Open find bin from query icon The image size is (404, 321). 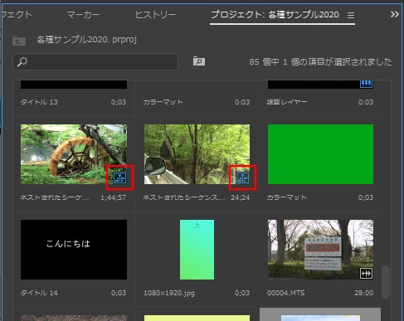(x=199, y=61)
